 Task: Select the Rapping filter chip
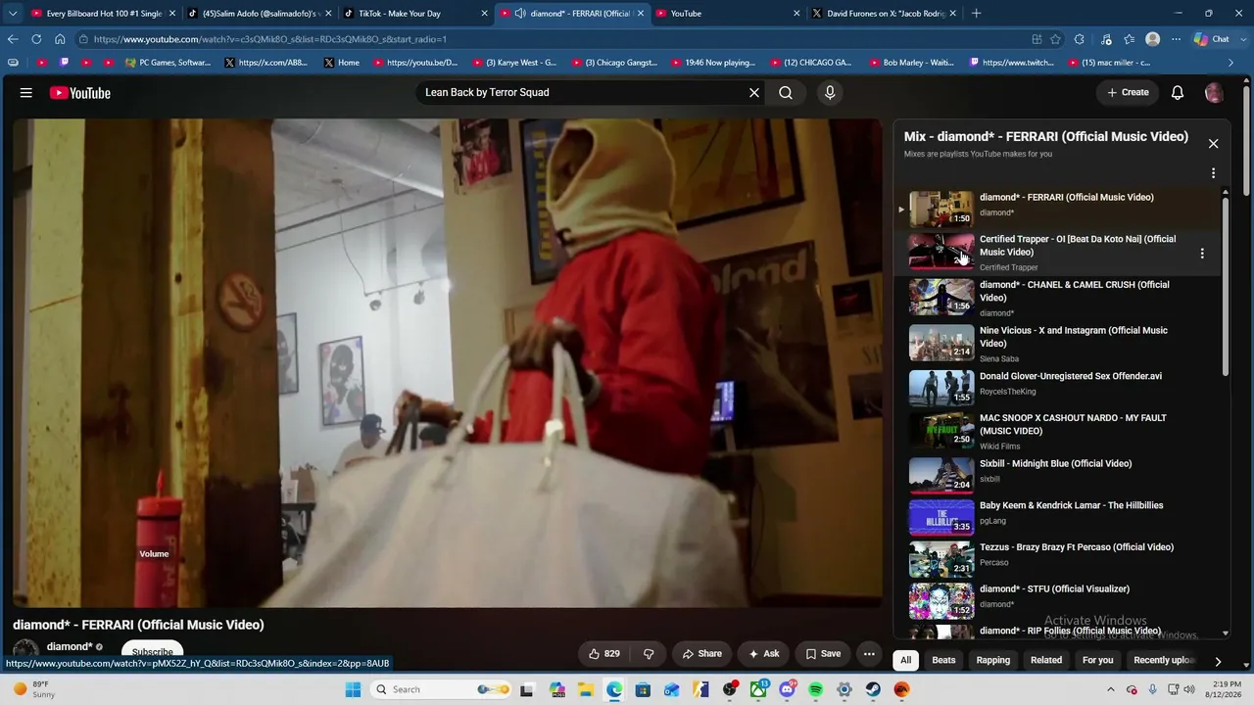(x=992, y=660)
